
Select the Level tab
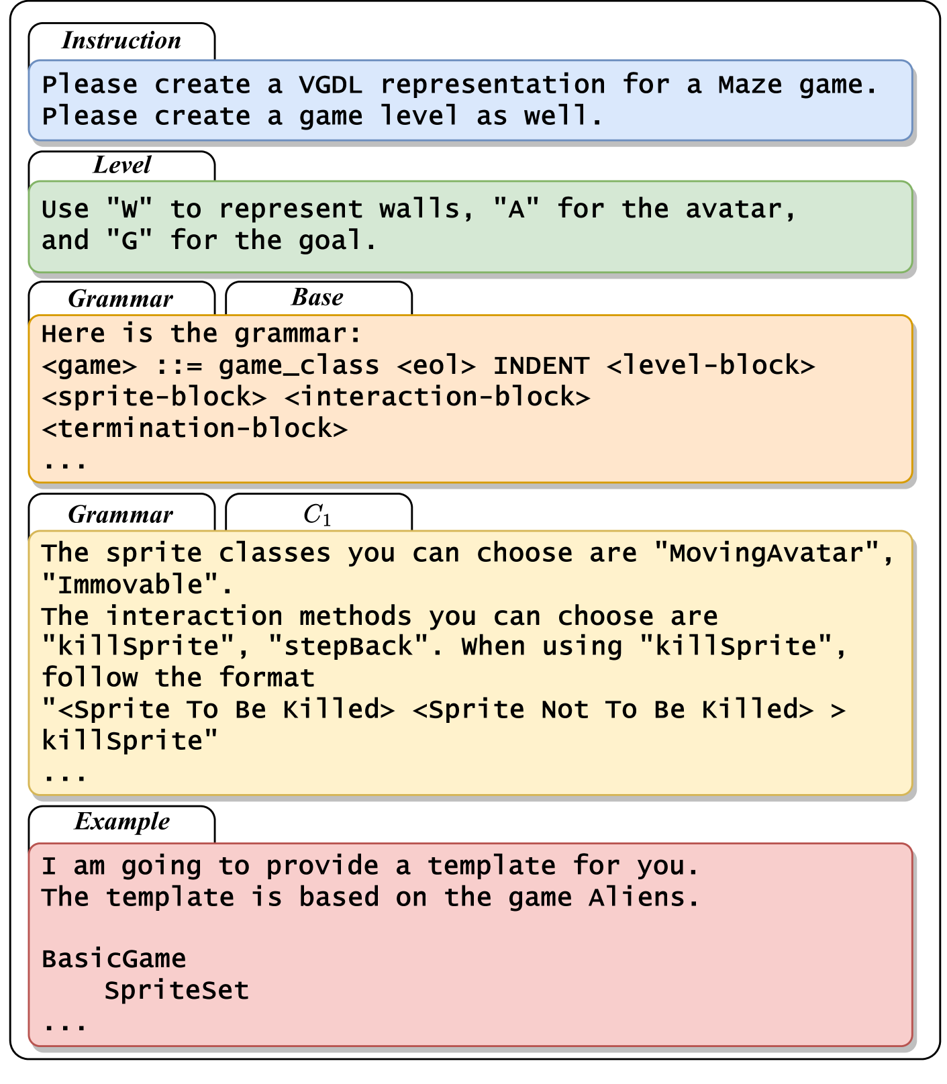click(121, 165)
